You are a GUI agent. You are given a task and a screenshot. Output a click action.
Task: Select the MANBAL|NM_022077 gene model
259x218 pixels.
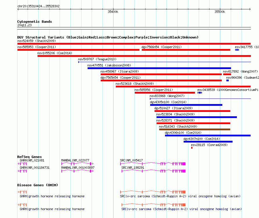77,164
